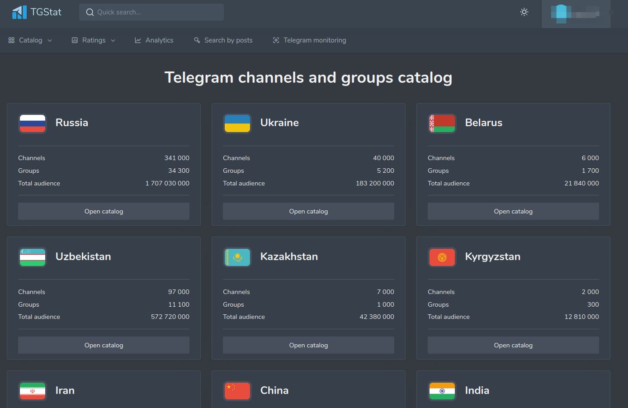Viewport: 628px width, 408px height.
Task: Click Belarus total audience 21 840 000
Action: [x=581, y=183]
